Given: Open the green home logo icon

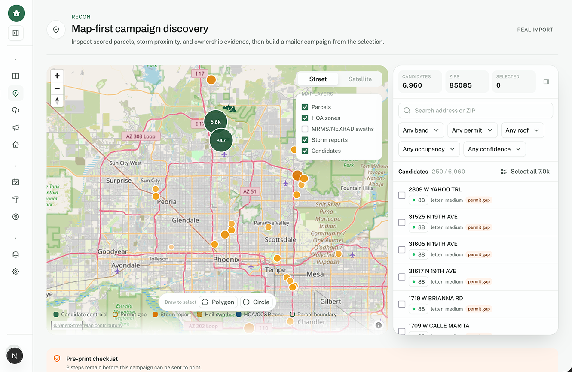Looking at the screenshot, I should tap(16, 13).
